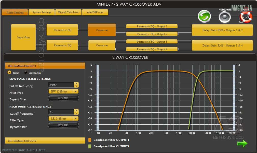The image size is (257, 153).
Task: Open Parametric EQ - Output 3
Action: (152, 42)
